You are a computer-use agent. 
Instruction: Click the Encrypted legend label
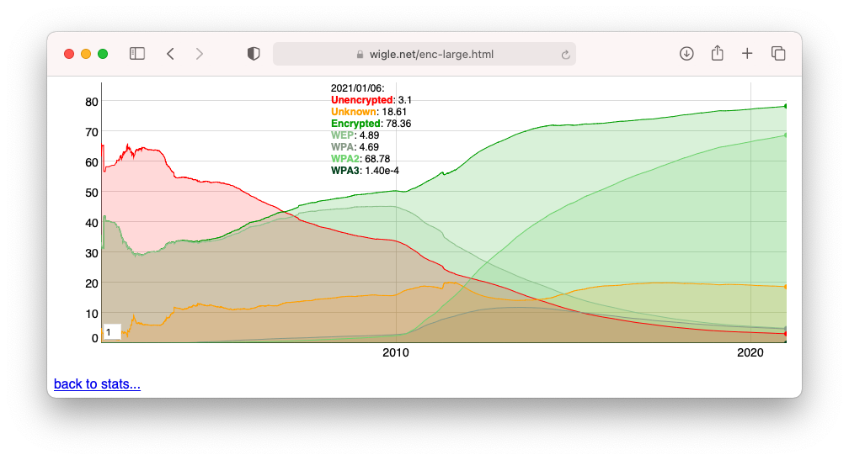coord(356,124)
